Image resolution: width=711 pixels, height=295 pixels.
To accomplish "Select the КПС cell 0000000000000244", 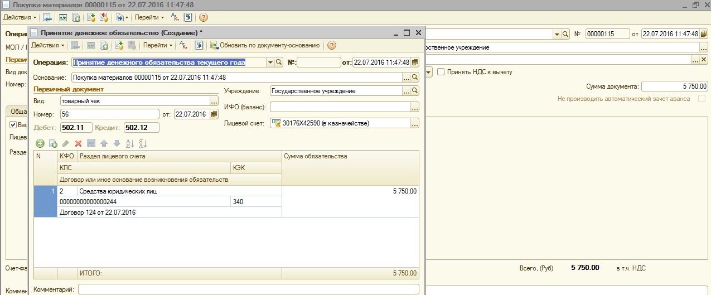I will coord(144,202).
